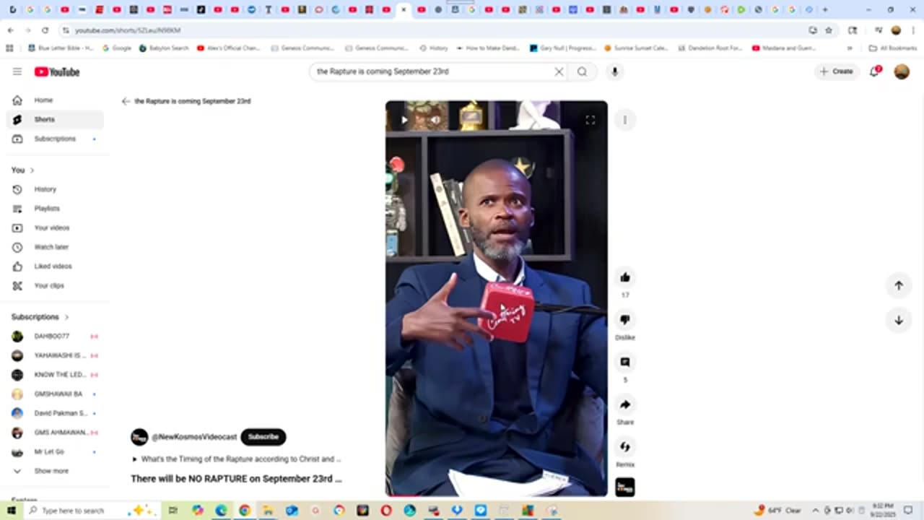Subscribe to @NewKosmosVideocast

tap(263, 437)
